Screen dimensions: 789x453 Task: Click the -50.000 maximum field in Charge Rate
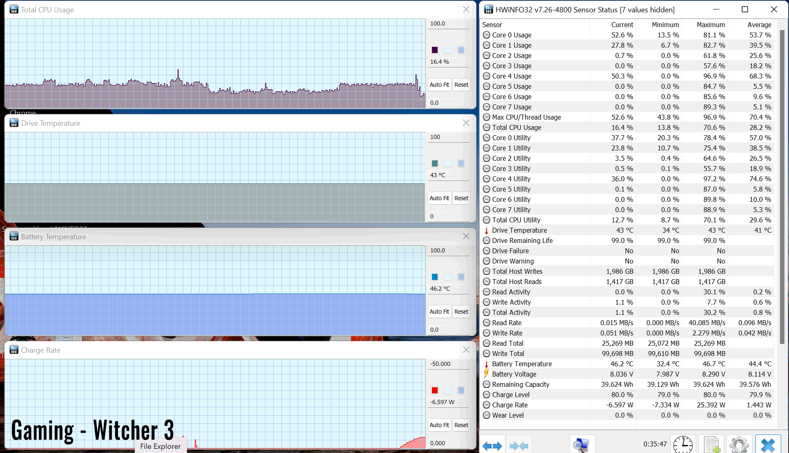tap(448, 364)
